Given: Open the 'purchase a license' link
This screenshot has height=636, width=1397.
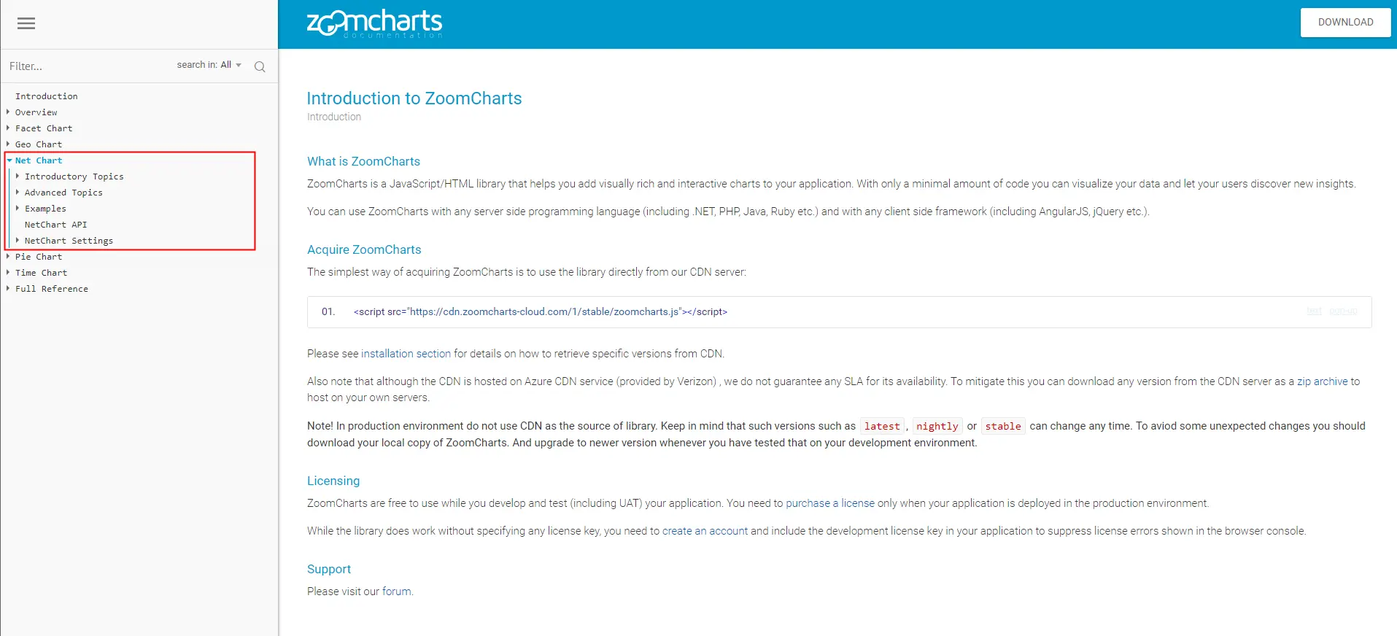Looking at the screenshot, I should pyautogui.click(x=829, y=503).
